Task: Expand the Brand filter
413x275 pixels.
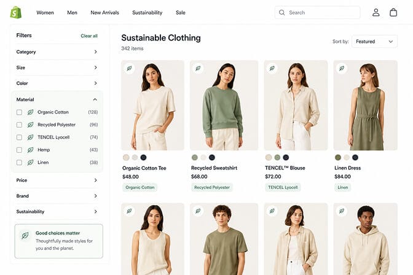Action: 57,196
